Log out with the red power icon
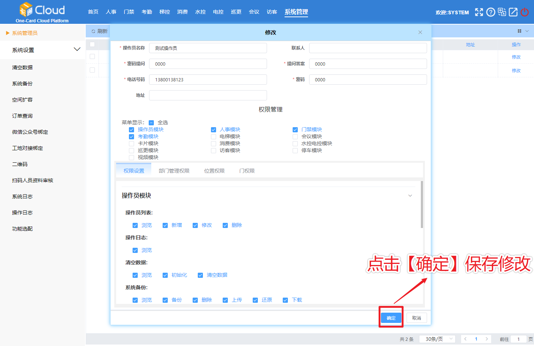 click(524, 12)
